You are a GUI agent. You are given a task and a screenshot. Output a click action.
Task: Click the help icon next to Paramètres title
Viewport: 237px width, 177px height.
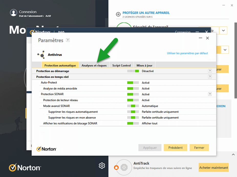click(68, 40)
